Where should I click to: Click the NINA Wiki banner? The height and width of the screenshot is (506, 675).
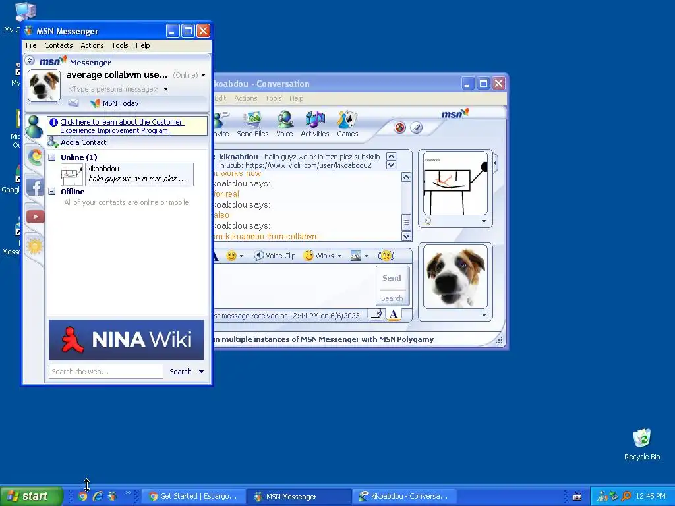(x=126, y=339)
